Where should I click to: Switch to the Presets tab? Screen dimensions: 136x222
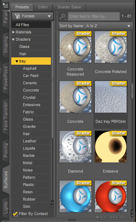(x=22, y=7)
